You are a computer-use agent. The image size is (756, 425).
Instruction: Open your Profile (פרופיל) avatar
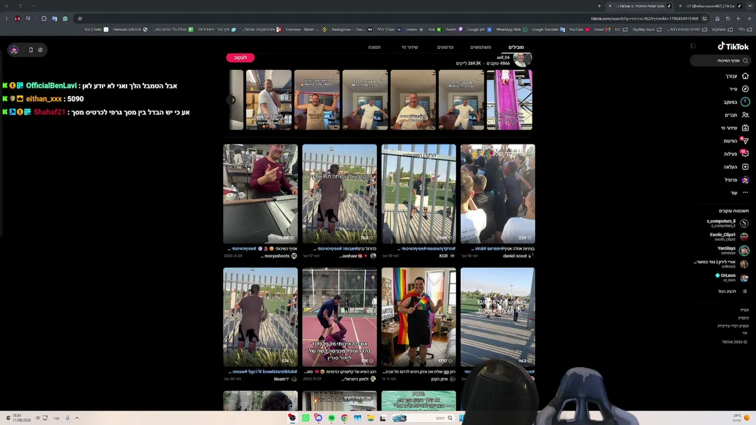[745, 180]
